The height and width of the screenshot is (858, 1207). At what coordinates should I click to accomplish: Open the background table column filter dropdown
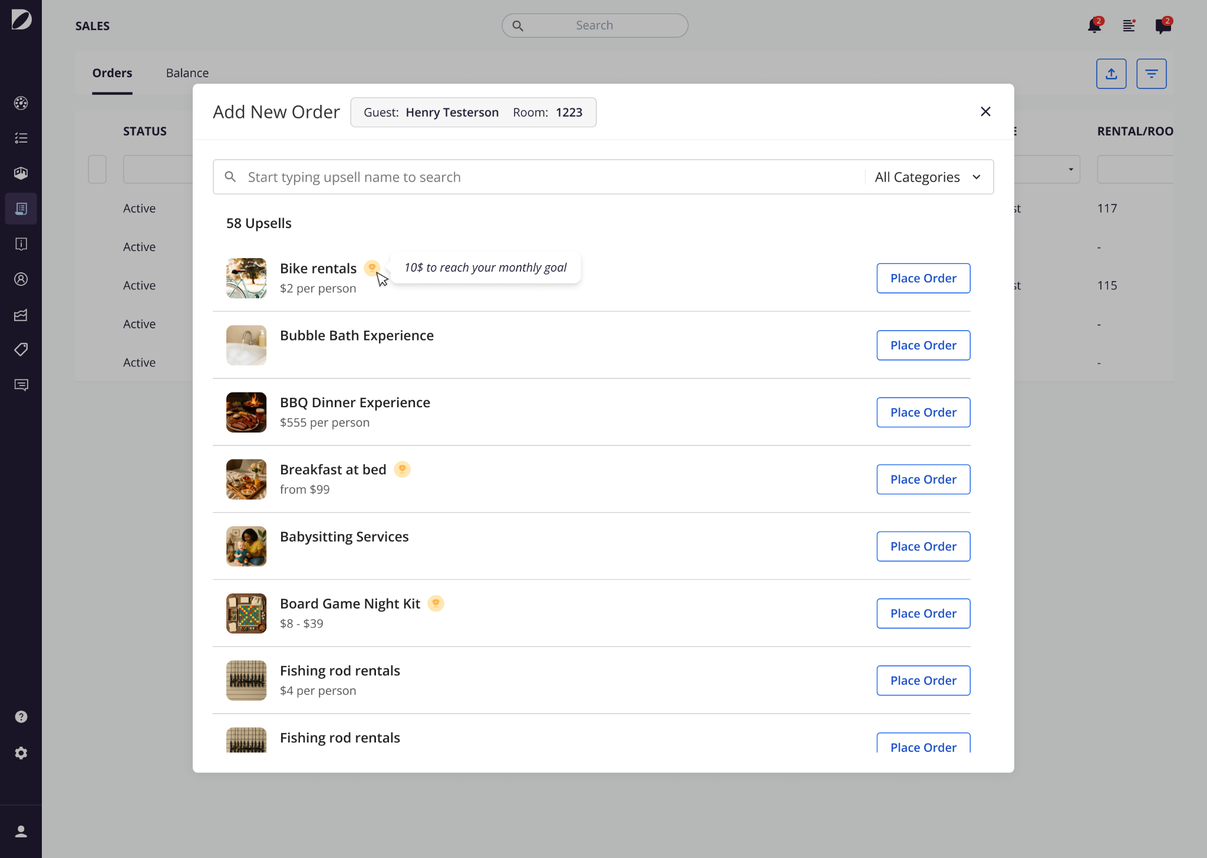(x=1047, y=169)
